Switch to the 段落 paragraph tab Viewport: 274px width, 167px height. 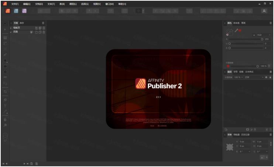pos(241,72)
